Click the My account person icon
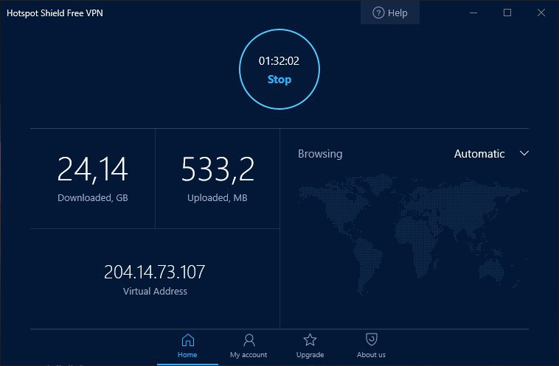The height and width of the screenshot is (366, 559). click(249, 340)
